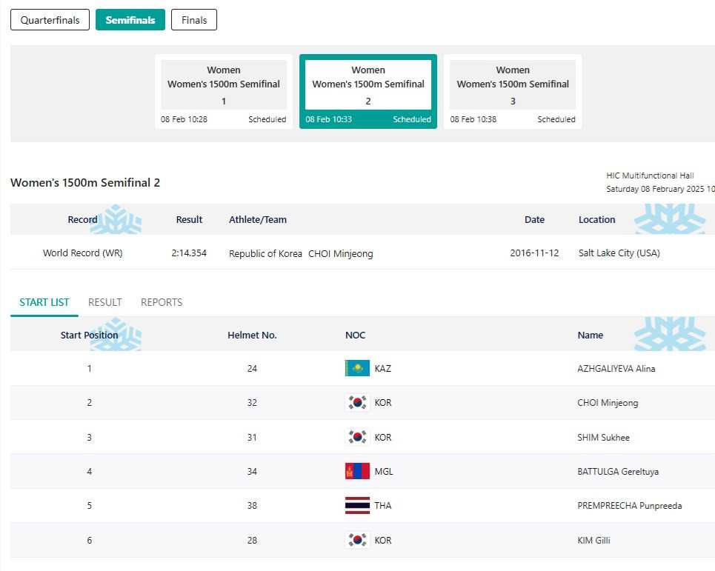Select Women's 1500m Semifinal 2 card
715x571 pixels.
coord(368,92)
